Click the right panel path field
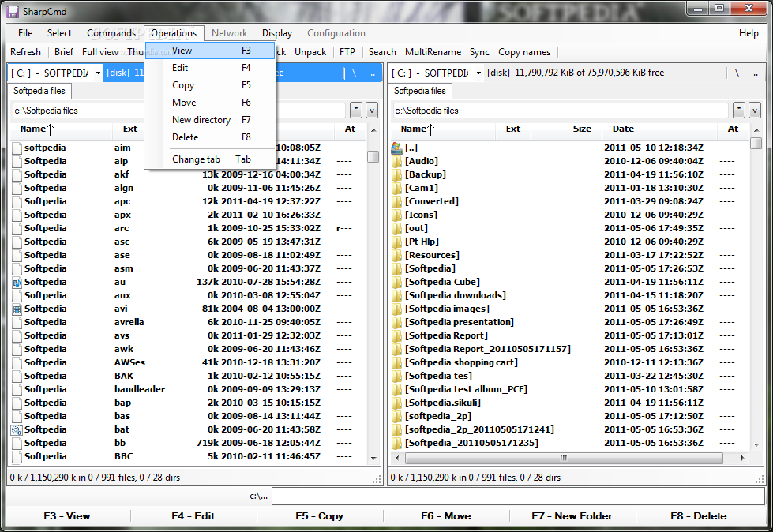Viewport: 773px width, 532px height. click(561, 111)
